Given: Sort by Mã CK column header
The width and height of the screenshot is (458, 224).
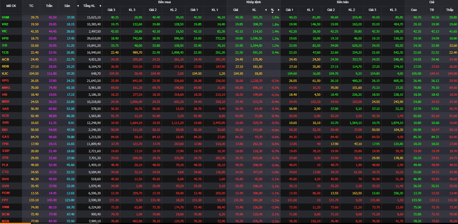Looking at the screenshot, I should click(11, 6).
